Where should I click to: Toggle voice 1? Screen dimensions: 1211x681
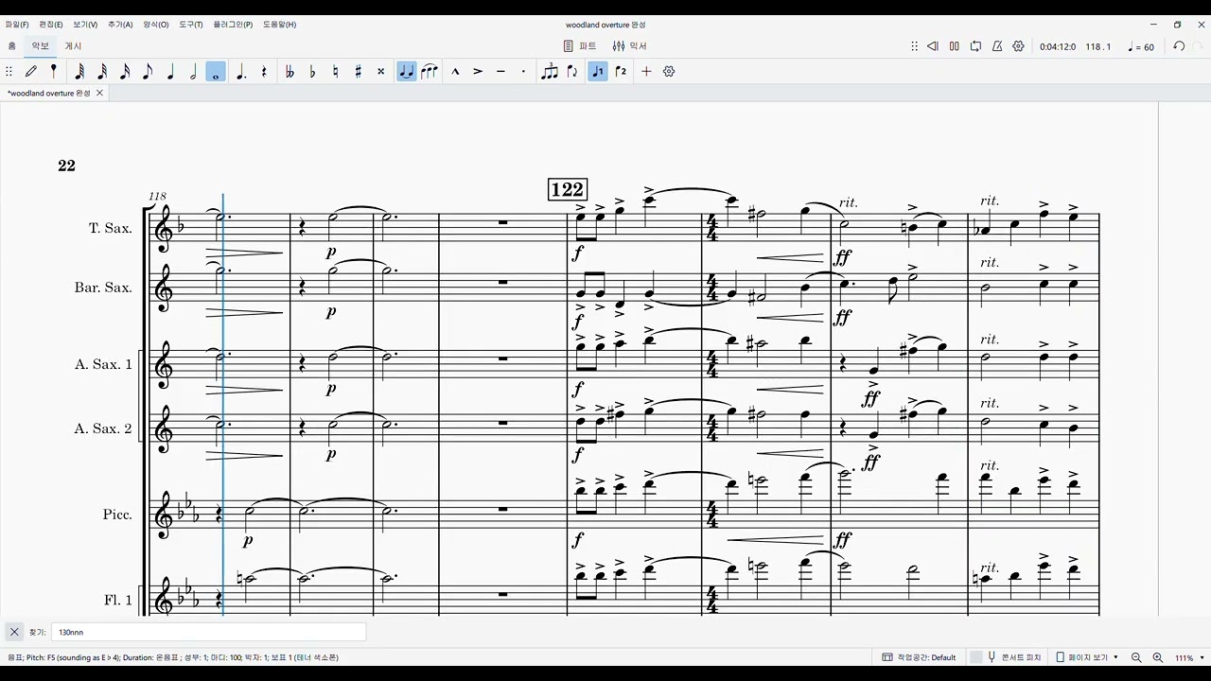(x=598, y=71)
